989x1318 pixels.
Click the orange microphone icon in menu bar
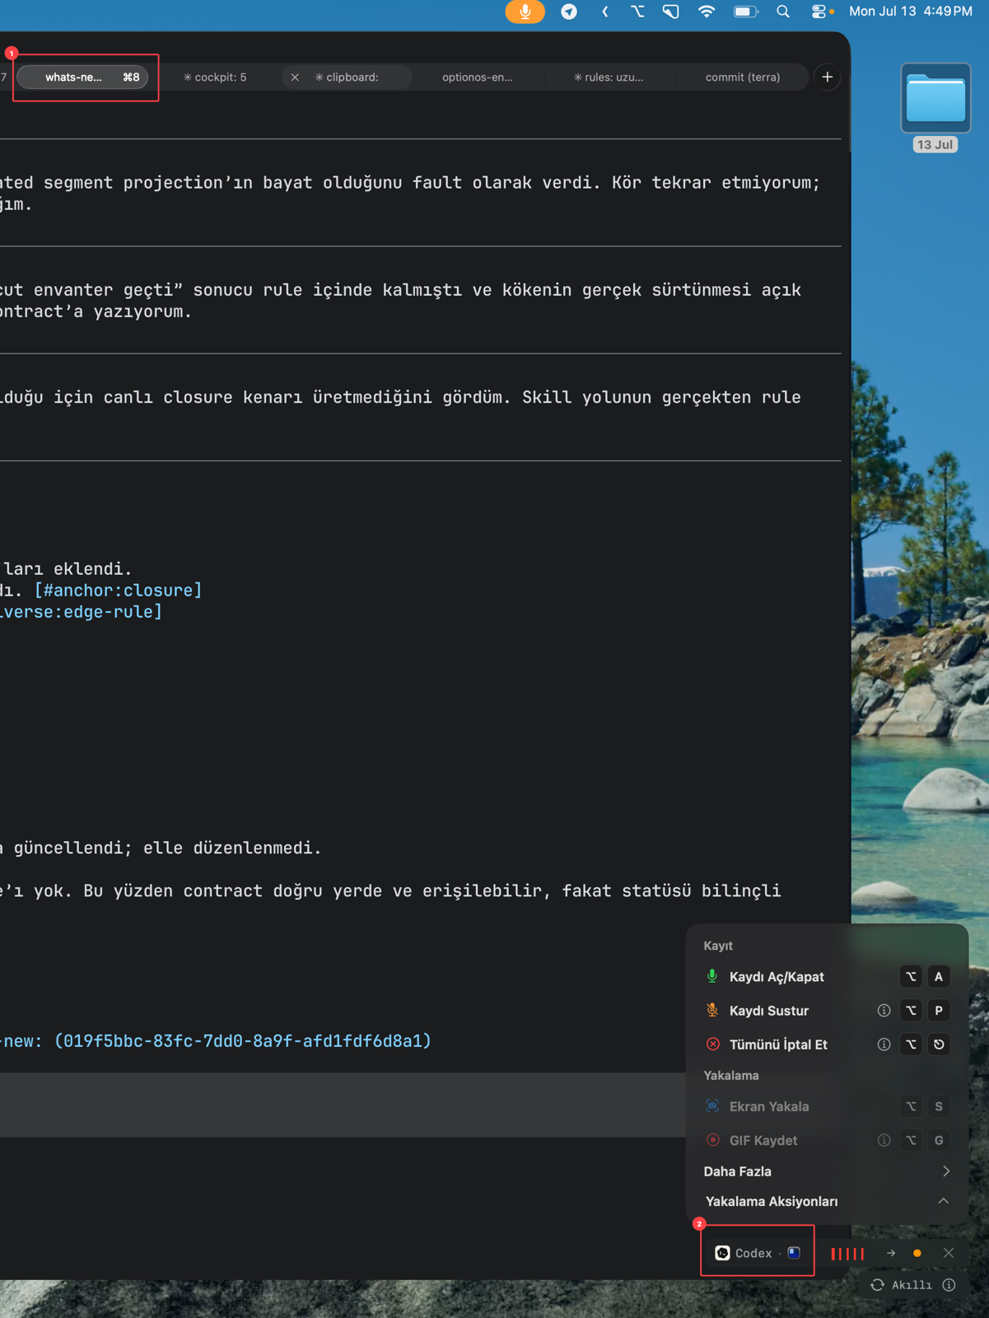point(525,12)
